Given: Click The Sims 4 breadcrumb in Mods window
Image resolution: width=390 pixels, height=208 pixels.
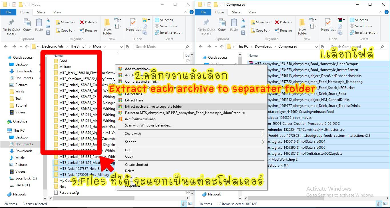Looking at the screenshot, I should (78, 46).
